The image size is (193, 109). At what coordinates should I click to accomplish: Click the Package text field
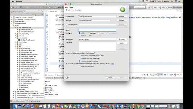point(94,21)
